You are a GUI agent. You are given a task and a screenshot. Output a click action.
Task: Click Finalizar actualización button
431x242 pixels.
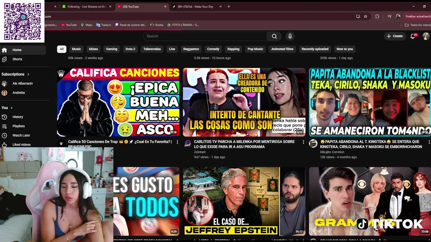click(418, 16)
